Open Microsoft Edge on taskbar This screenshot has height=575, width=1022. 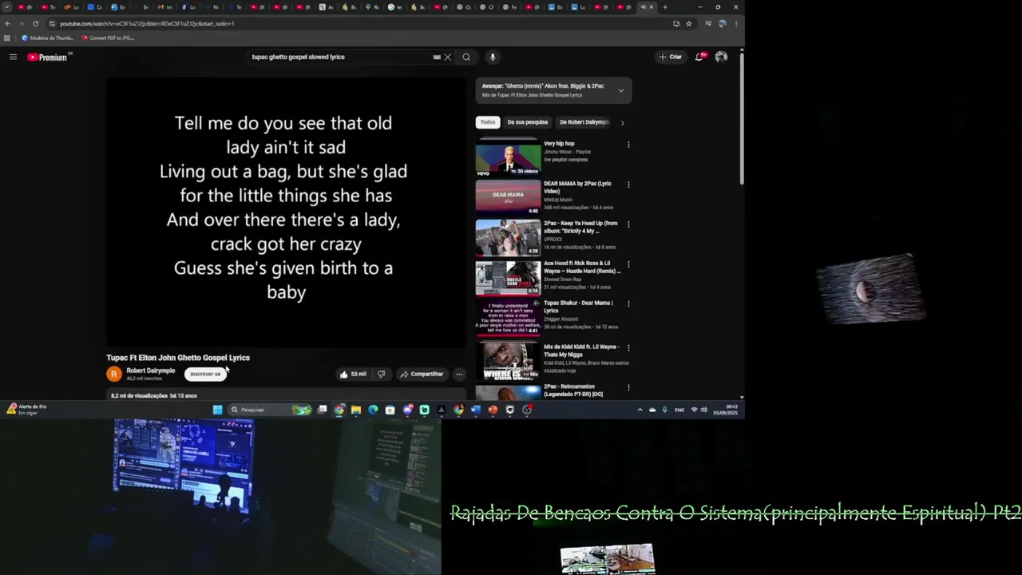(x=373, y=410)
